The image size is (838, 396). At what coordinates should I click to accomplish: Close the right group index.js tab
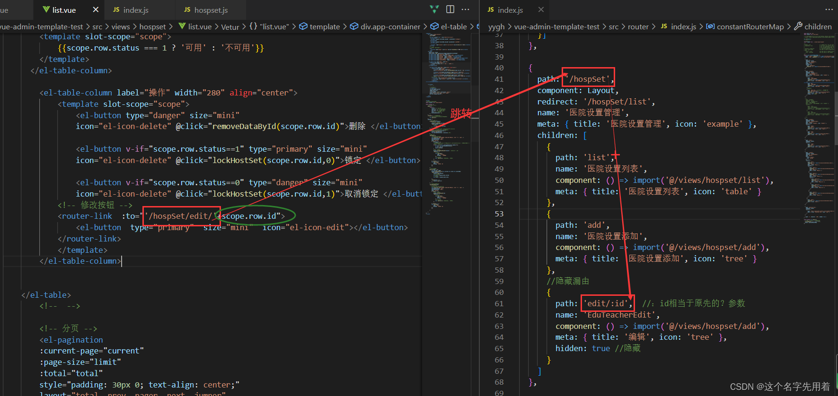click(541, 9)
